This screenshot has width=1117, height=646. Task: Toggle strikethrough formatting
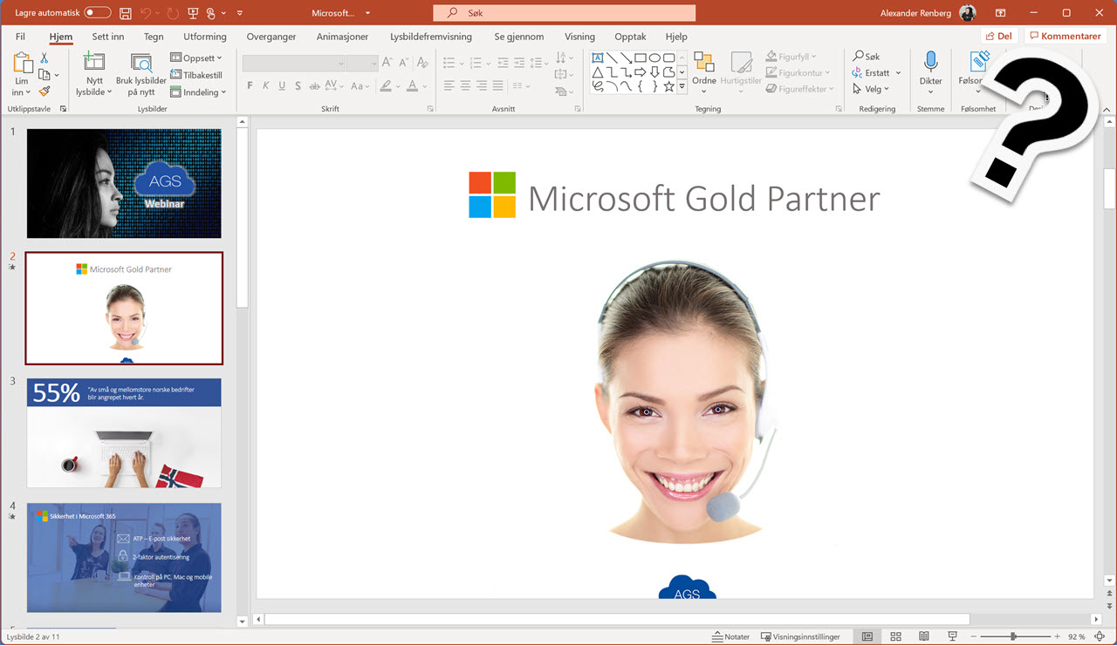point(313,86)
